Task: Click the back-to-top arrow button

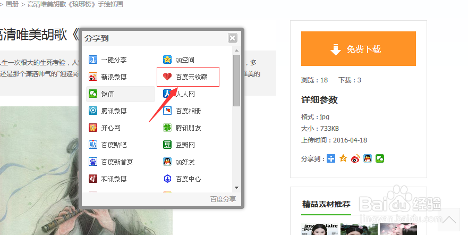Action: (x=449, y=220)
